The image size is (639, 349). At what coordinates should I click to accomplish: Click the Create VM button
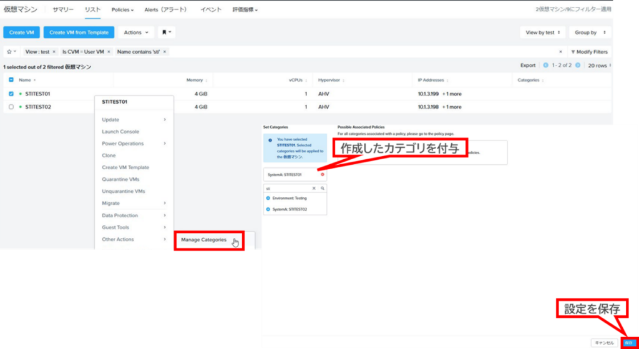click(x=21, y=32)
